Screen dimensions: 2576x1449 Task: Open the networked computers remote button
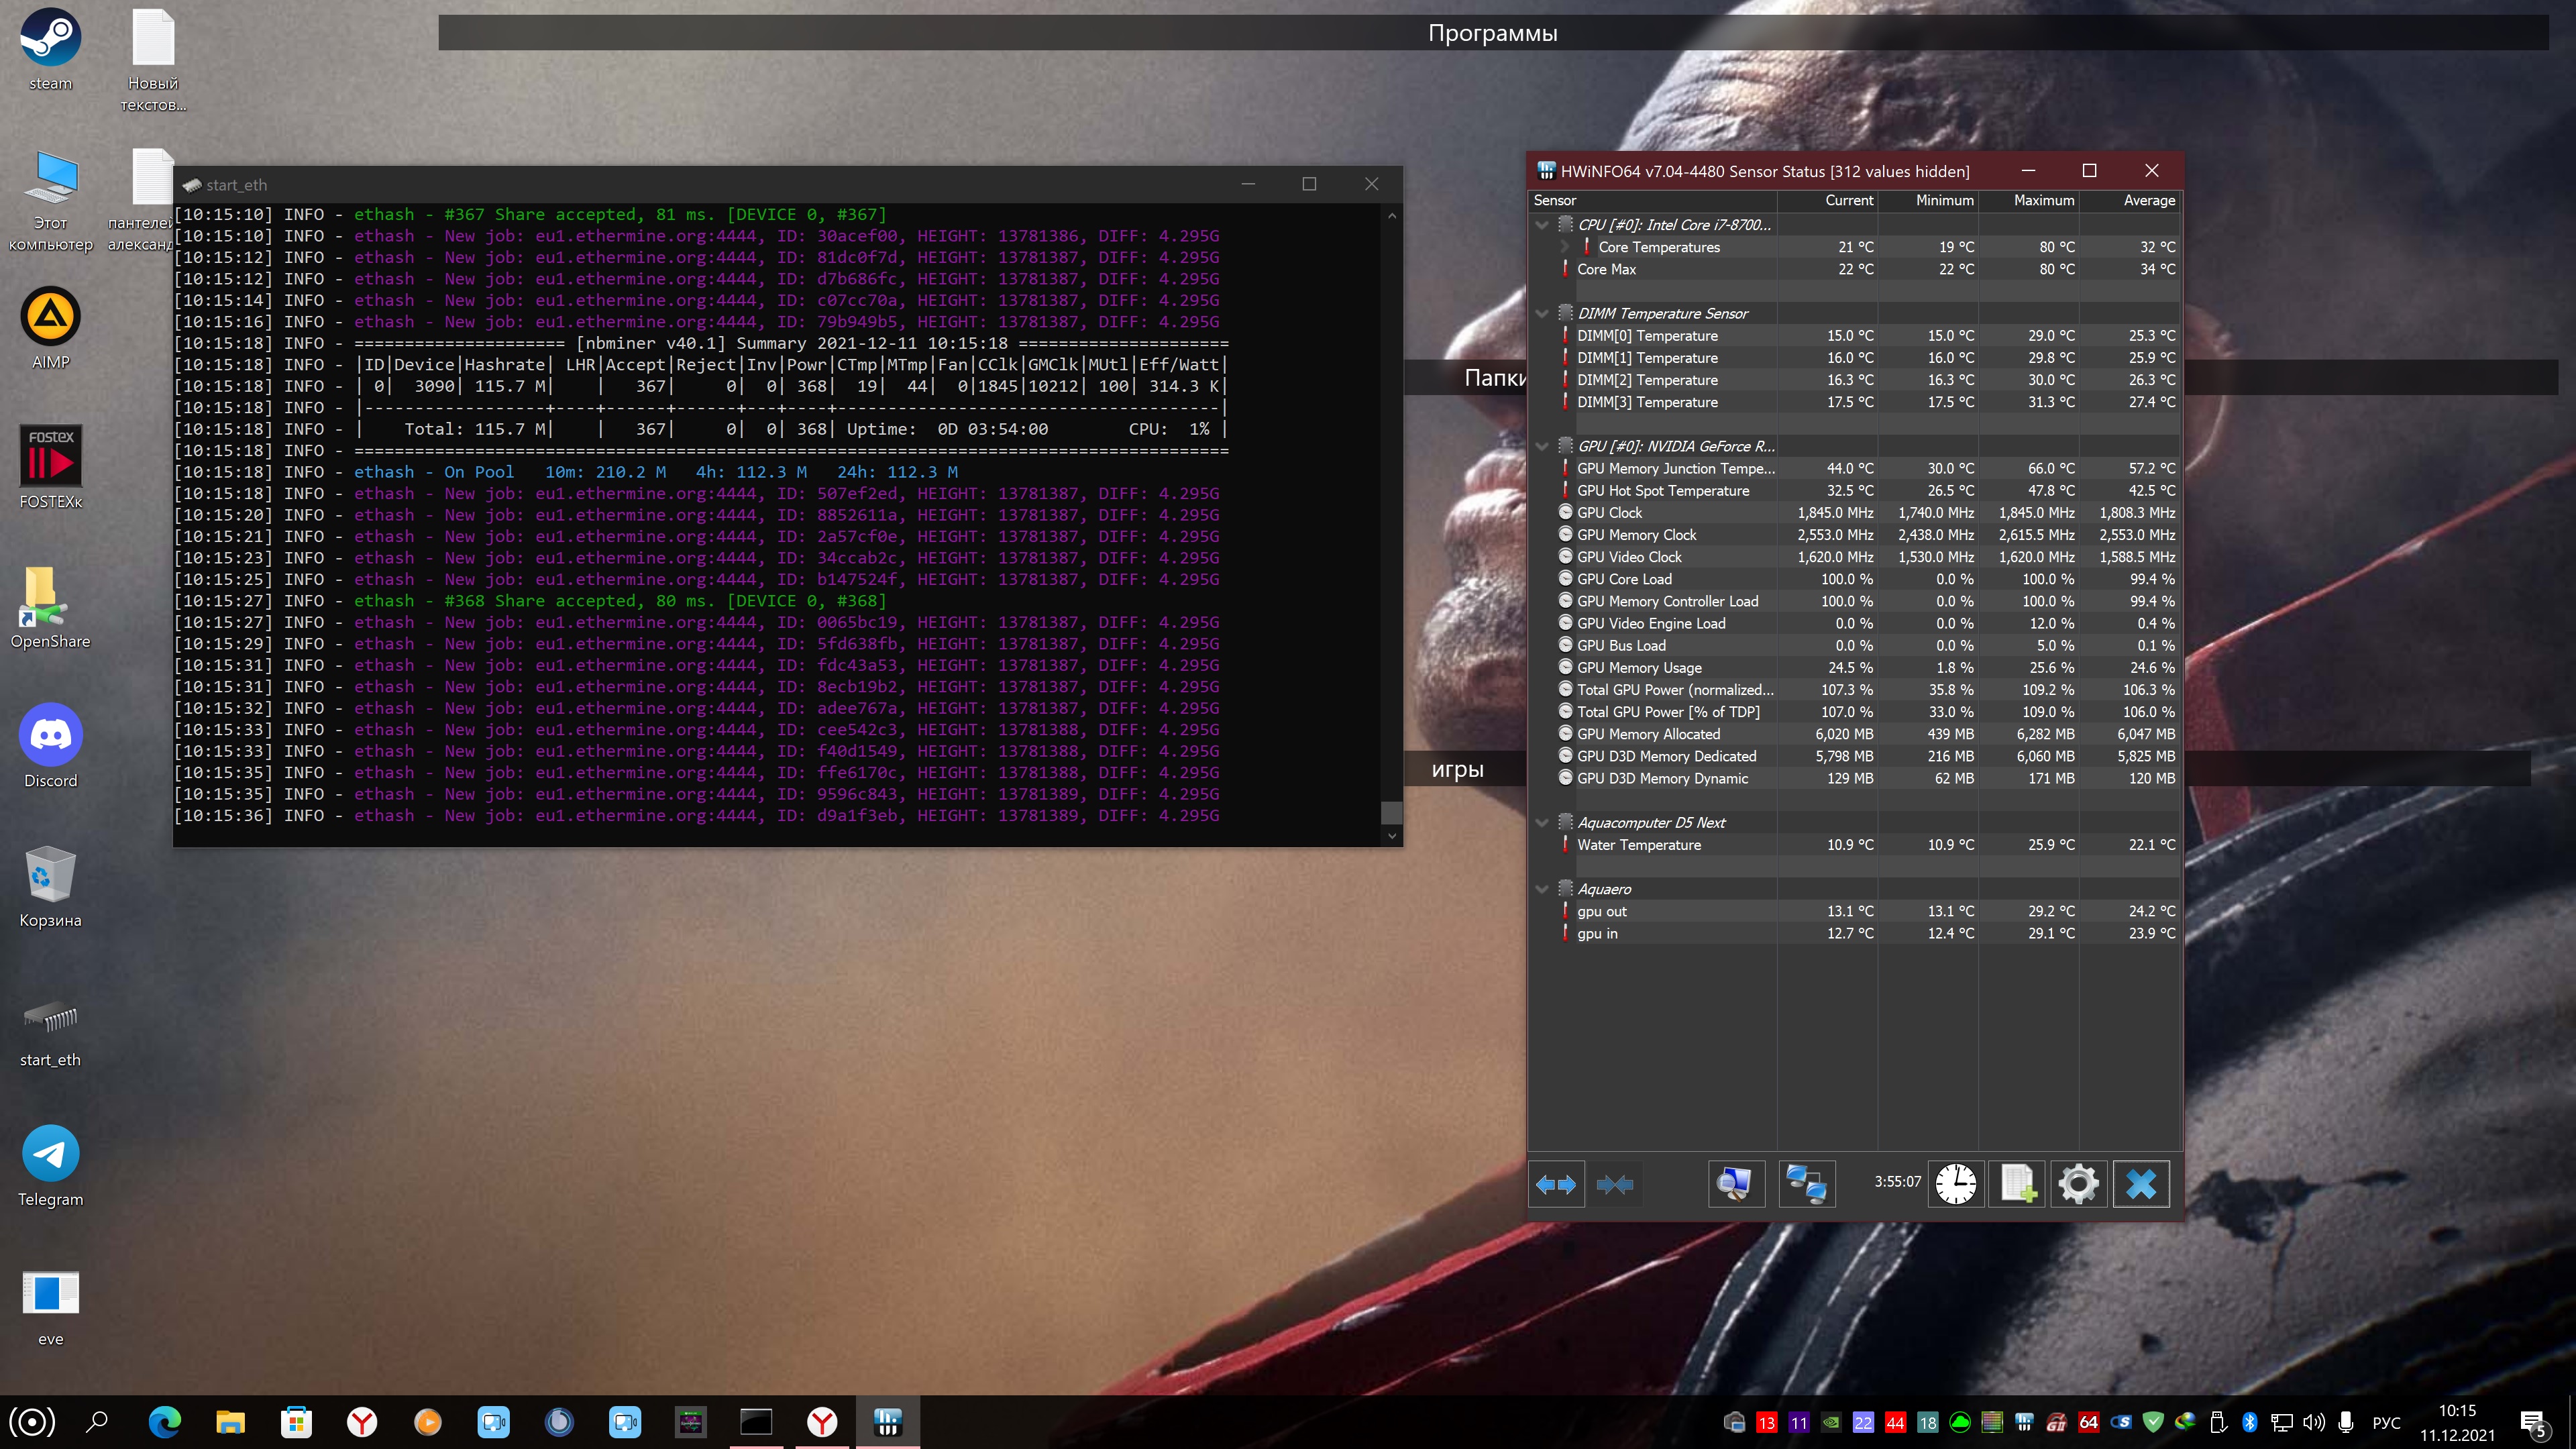pyautogui.click(x=1806, y=1185)
